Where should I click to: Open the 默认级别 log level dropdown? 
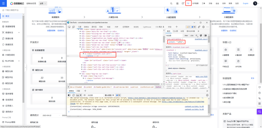click(109, 95)
